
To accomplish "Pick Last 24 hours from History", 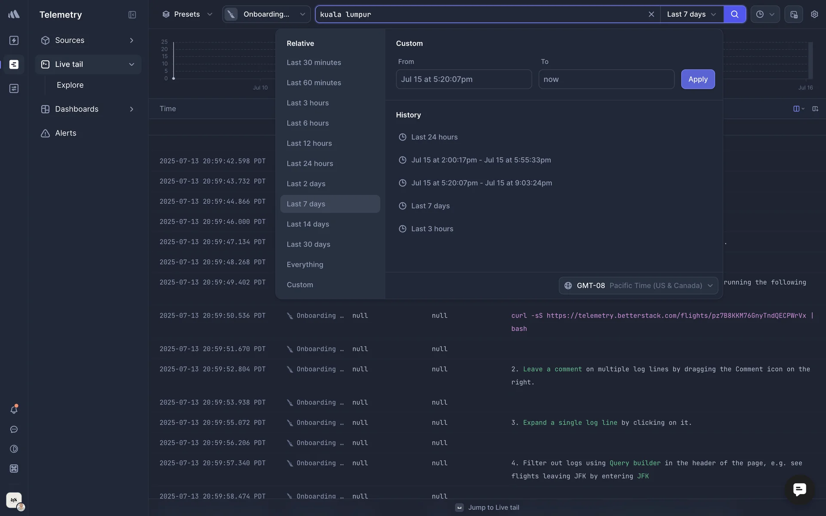I will click(434, 137).
